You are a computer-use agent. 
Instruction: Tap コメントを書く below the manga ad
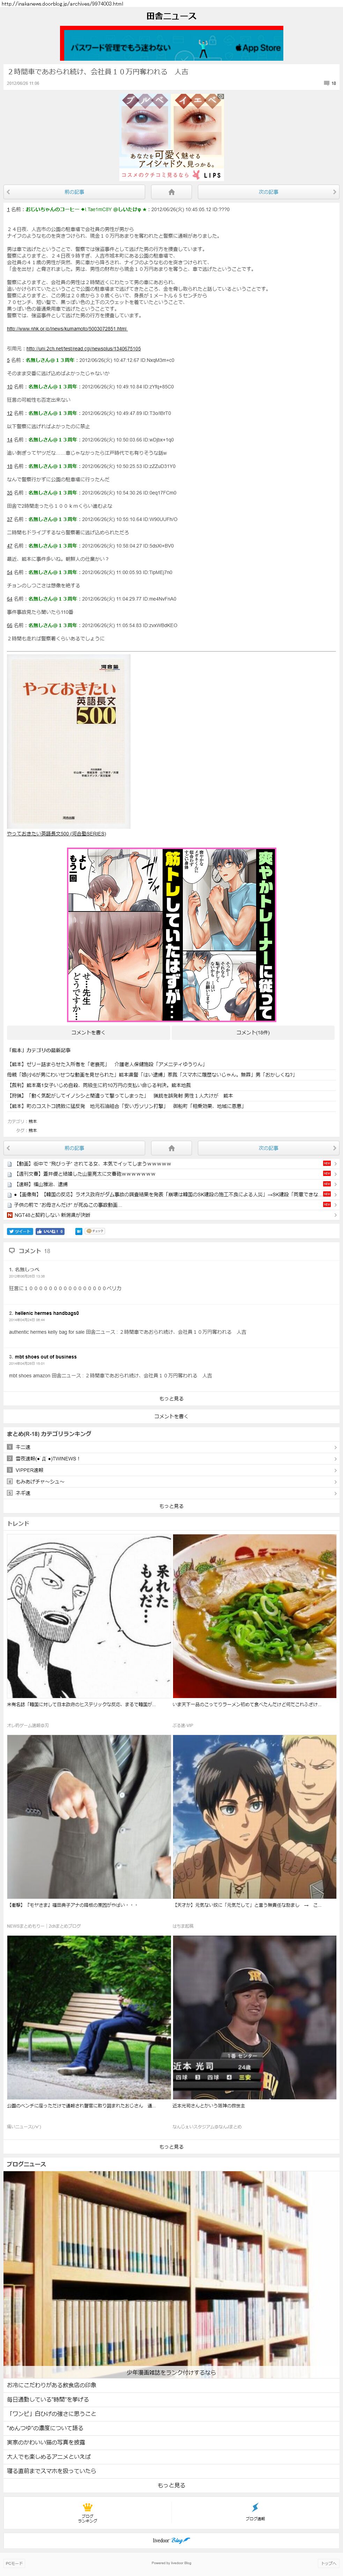point(88,1032)
